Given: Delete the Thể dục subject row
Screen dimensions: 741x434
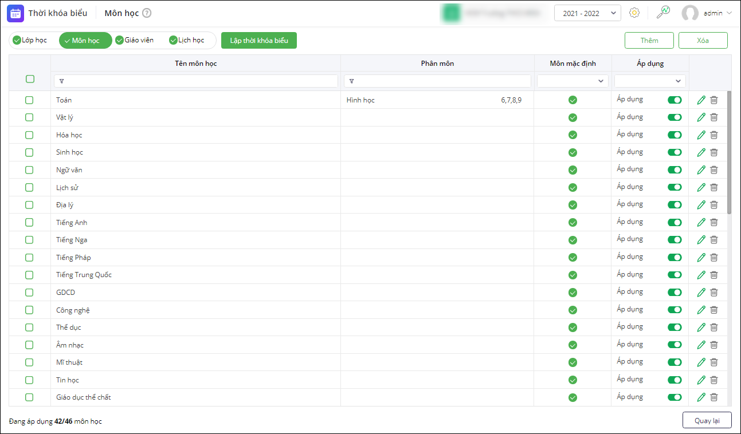Looking at the screenshot, I should [714, 328].
